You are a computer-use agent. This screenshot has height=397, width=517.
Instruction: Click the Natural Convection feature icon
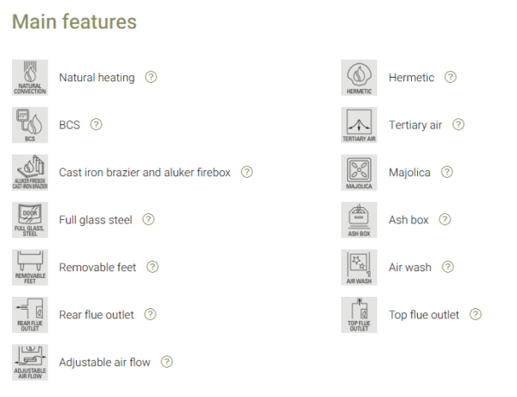[x=30, y=78]
